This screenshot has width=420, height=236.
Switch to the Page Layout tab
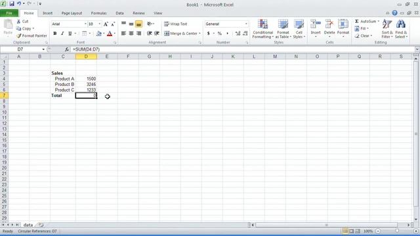(x=72, y=13)
